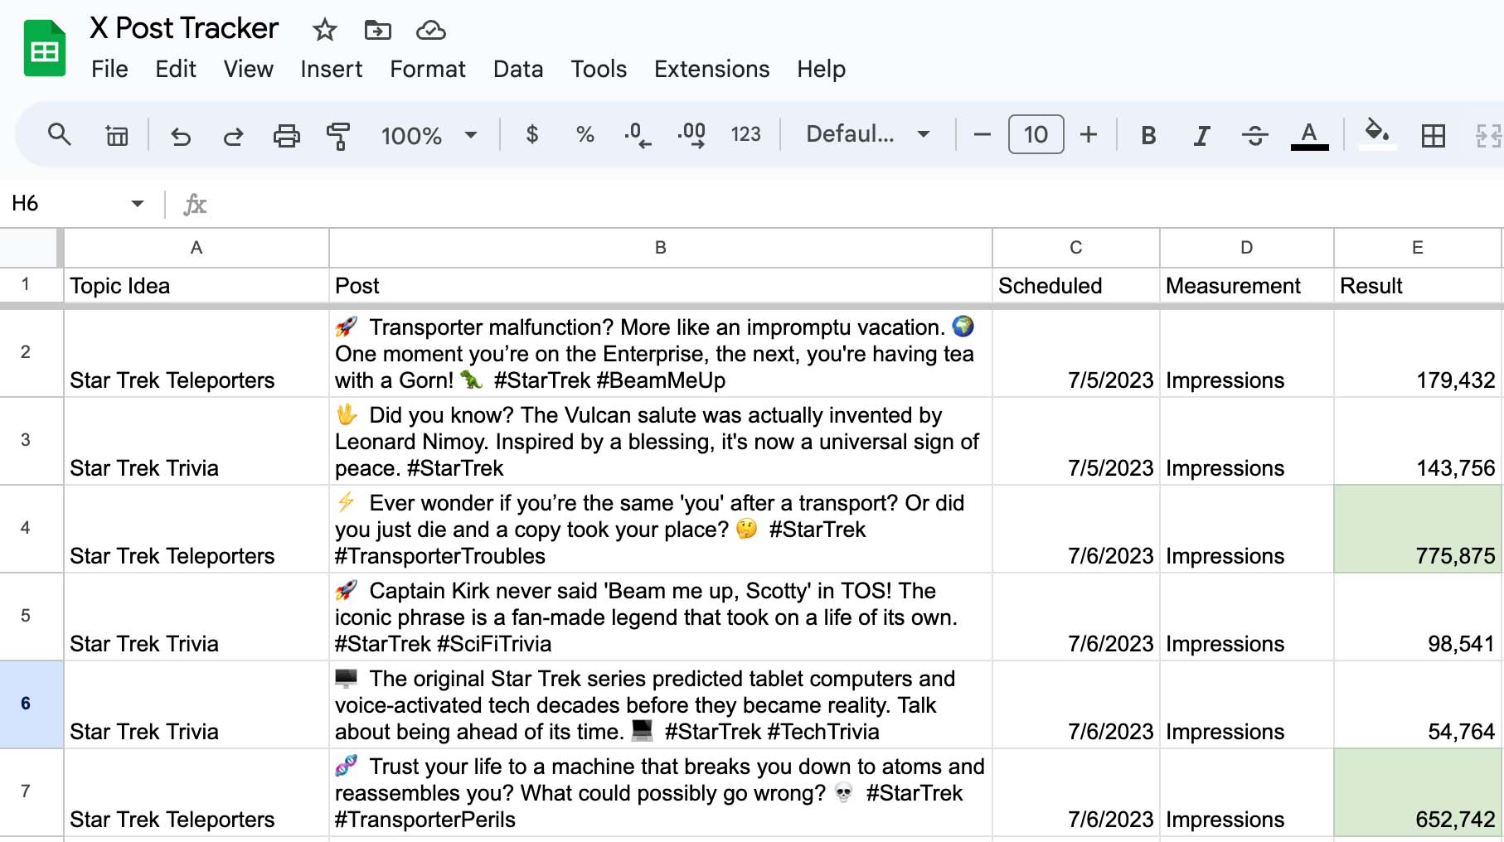
Task: Open the Format menu
Action: (x=428, y=69)
